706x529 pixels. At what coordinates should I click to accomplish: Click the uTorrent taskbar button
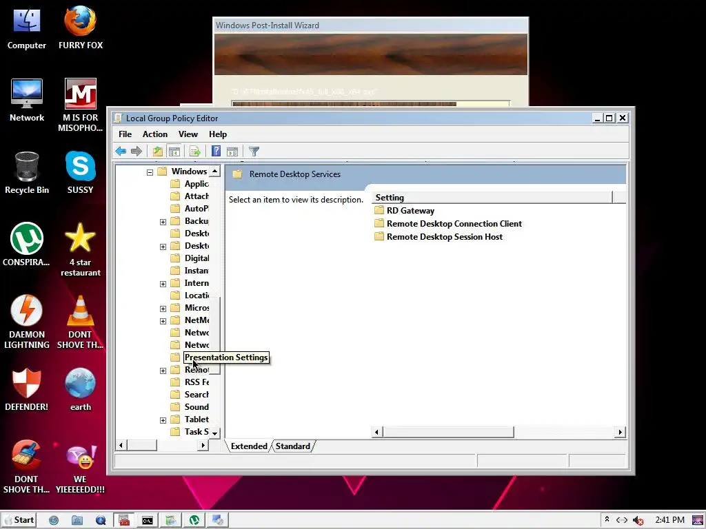point(194,520)
